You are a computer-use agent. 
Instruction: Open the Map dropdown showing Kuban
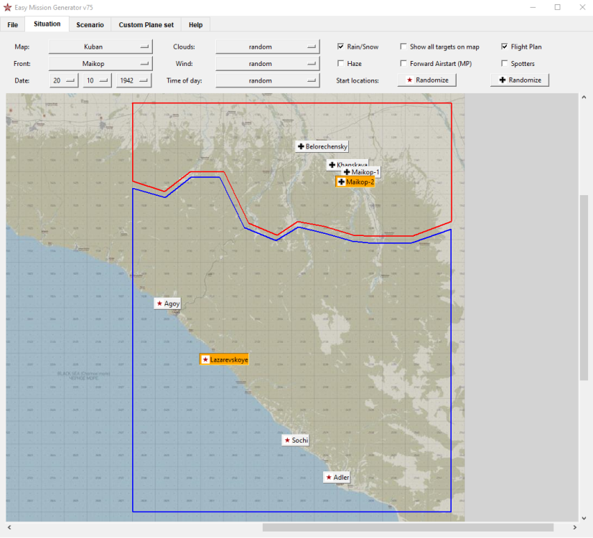[101, 47]
